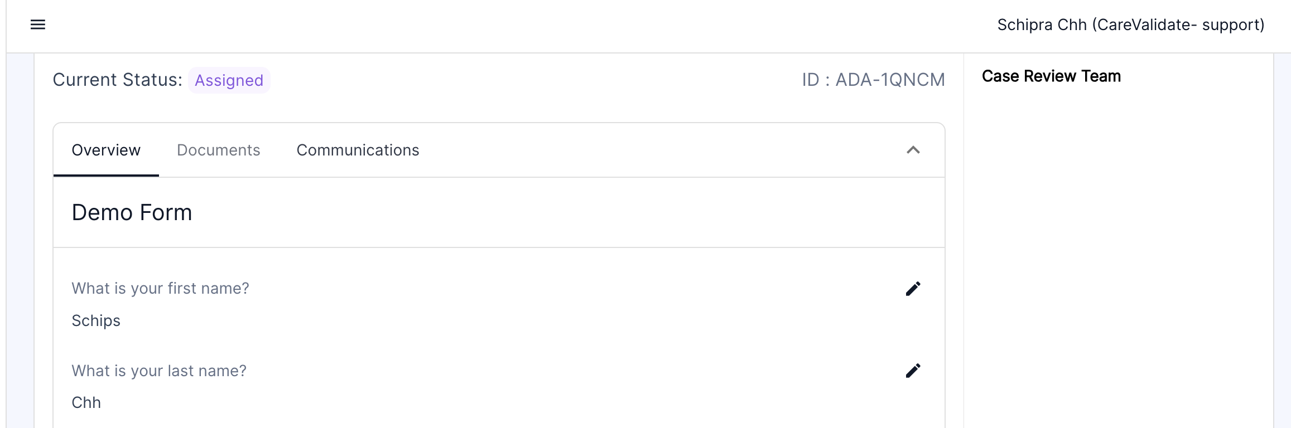Click the Chh last name value
Screen dimensions: 1291x428
(x=86, y=402)
